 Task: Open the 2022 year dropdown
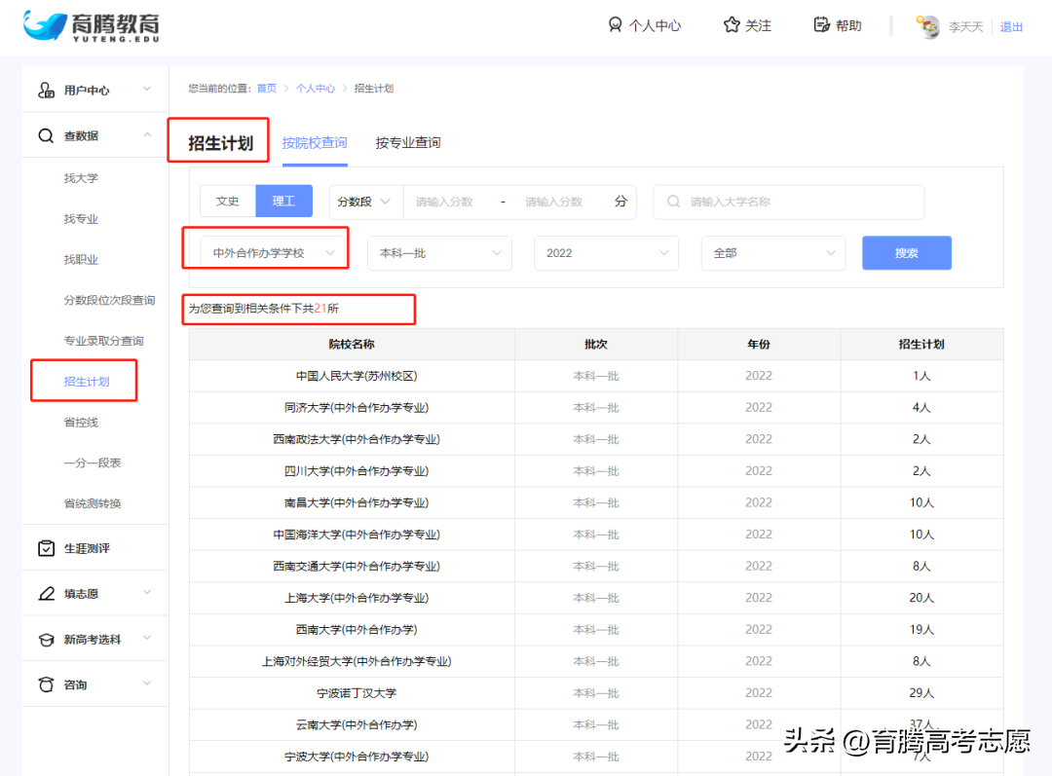pyautogui.click(x=606, y=252)
